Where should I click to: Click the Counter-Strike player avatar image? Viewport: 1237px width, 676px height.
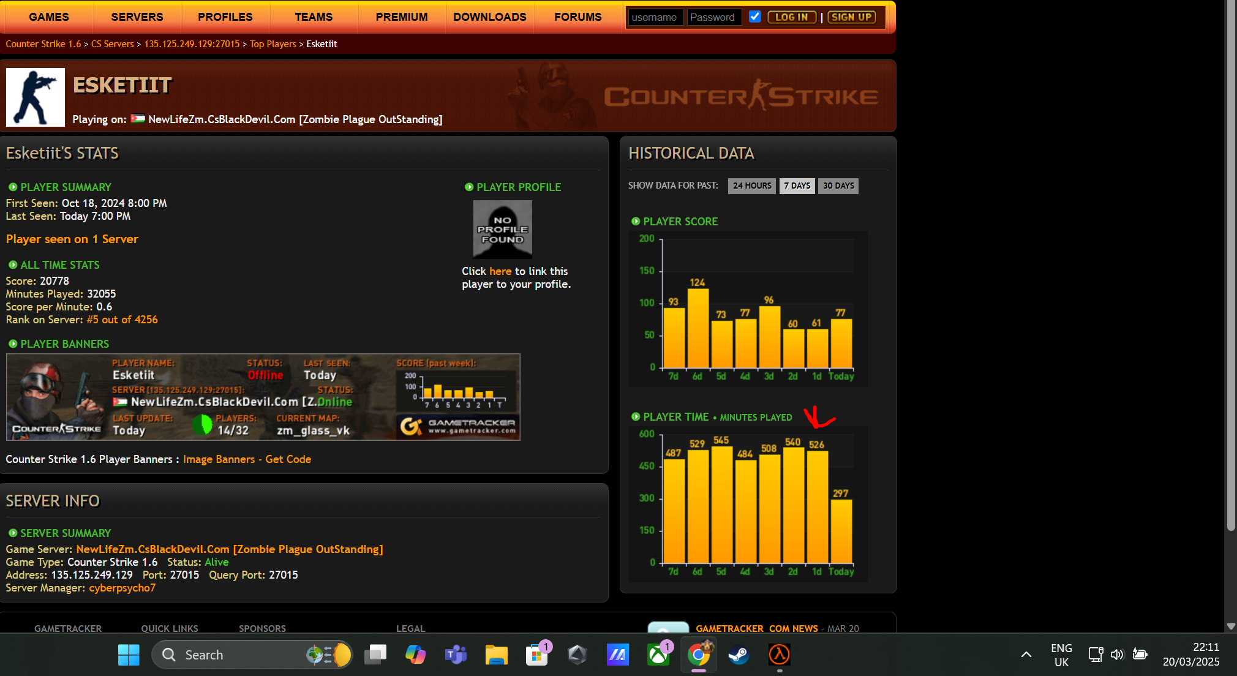click(x=36, y=97)
